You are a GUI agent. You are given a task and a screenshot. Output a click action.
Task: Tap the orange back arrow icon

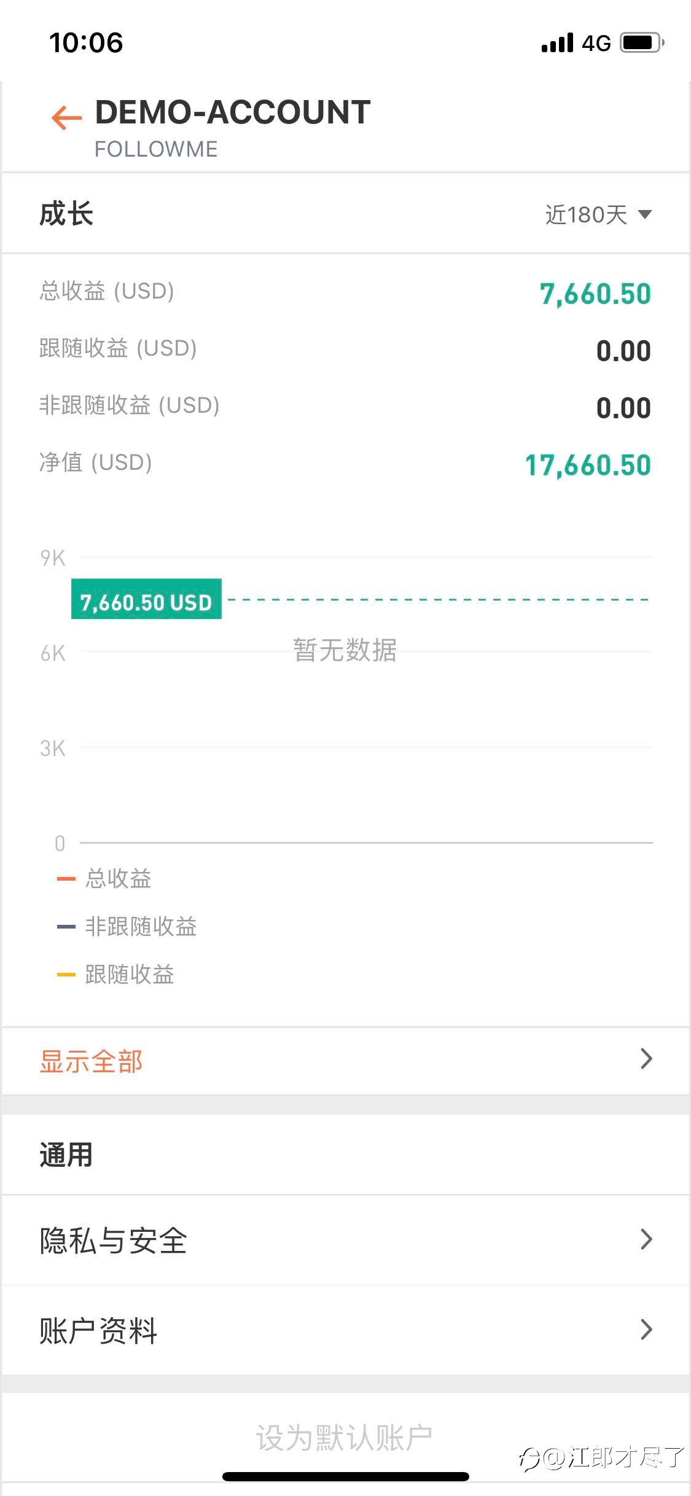(66, 117)
